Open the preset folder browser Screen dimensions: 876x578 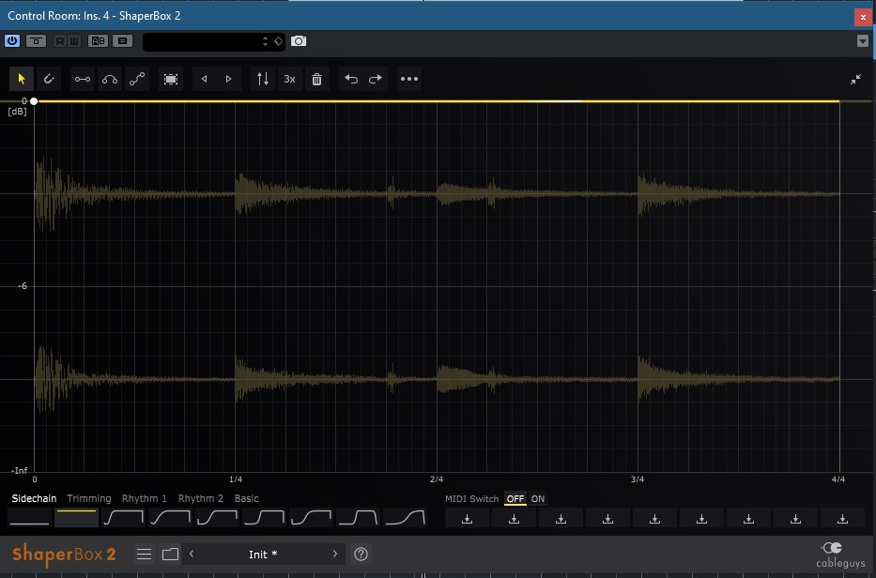click(170, 554)
